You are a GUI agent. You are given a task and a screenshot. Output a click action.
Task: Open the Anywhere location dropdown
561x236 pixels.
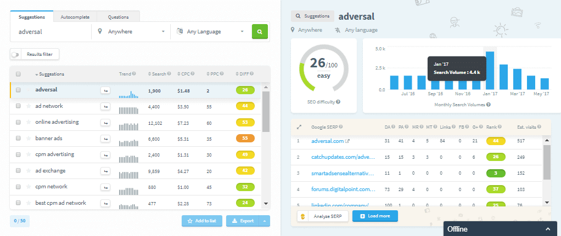click(x=131, y=31)
